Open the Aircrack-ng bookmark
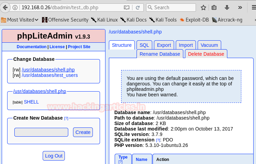 (227, 20)
